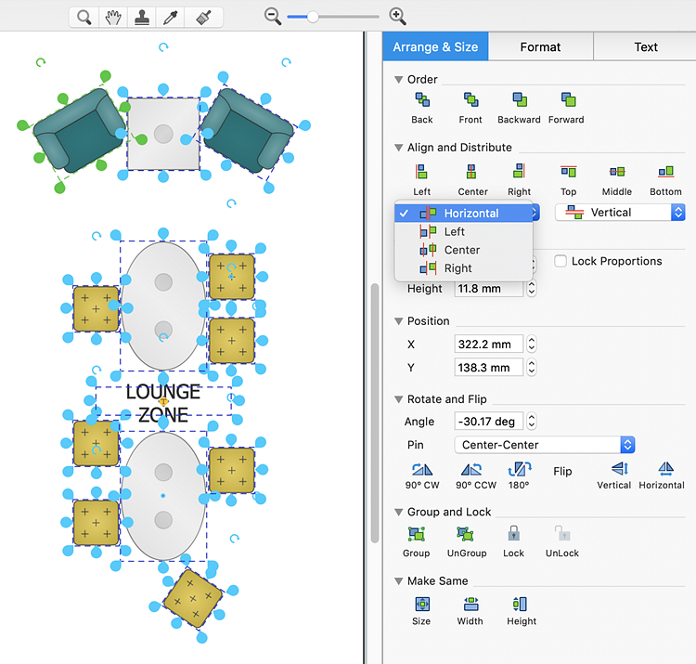696x664 pixels.
Task: Click the zoom slider handle
Action: click(x=313, y=16)
